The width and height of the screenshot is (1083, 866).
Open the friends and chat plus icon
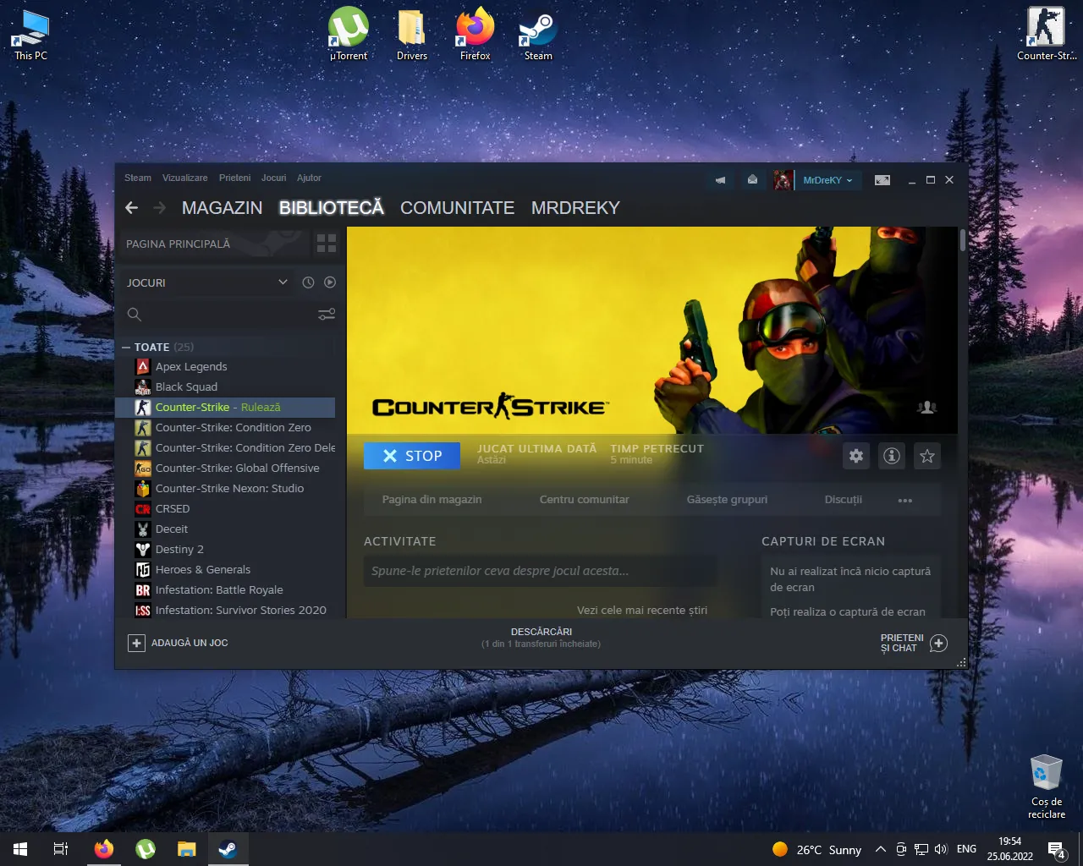938,644
